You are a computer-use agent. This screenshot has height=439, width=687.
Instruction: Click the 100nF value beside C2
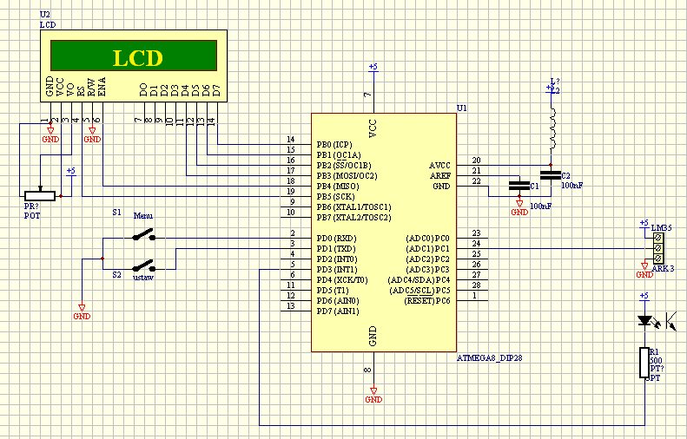[572, 185]
